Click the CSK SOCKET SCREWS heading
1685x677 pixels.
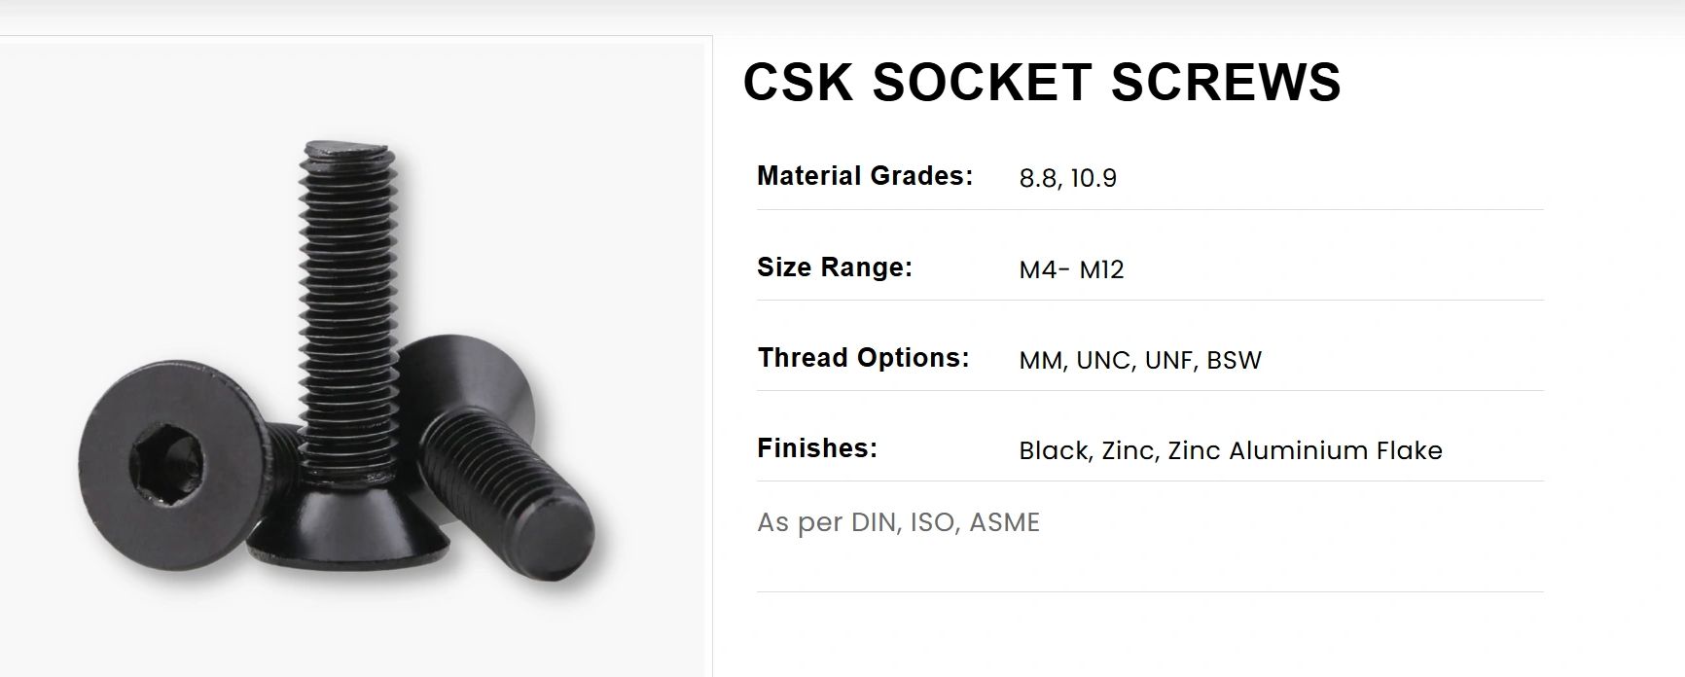click(x=1042, y=82)
